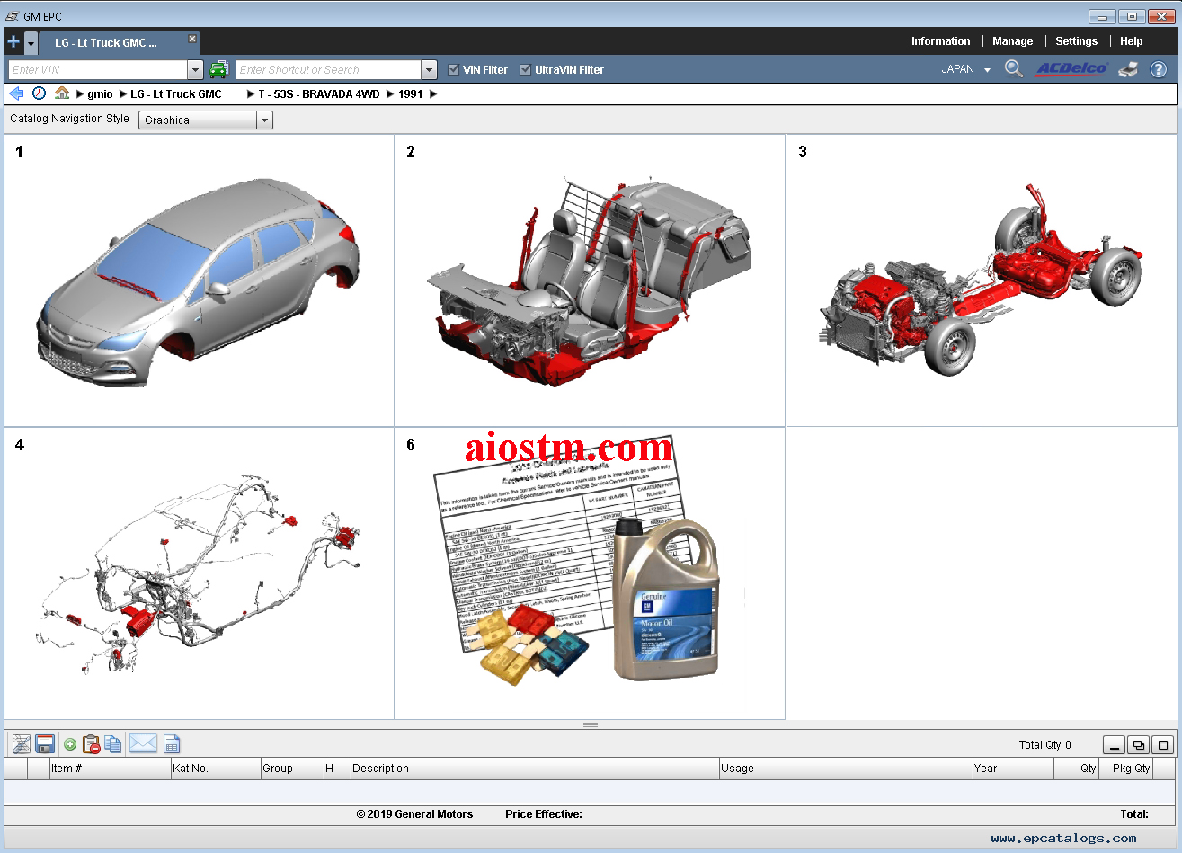Close the LG - Lt Truck GMC tab
The height and width of the screenshot is (853, 1182).
[x=191, y=39]
